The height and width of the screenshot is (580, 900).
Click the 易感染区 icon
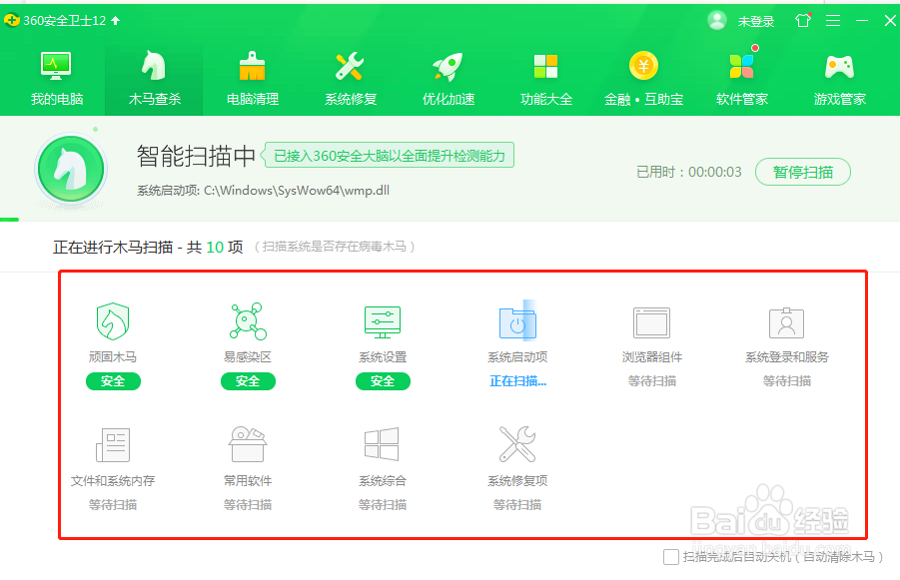coord(248,321)
